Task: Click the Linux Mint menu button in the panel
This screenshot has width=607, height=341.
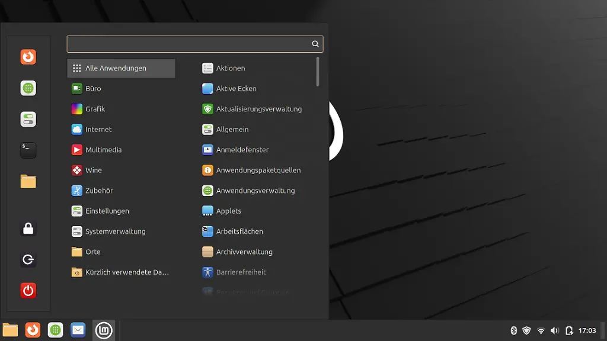Action: click(104, 330)
